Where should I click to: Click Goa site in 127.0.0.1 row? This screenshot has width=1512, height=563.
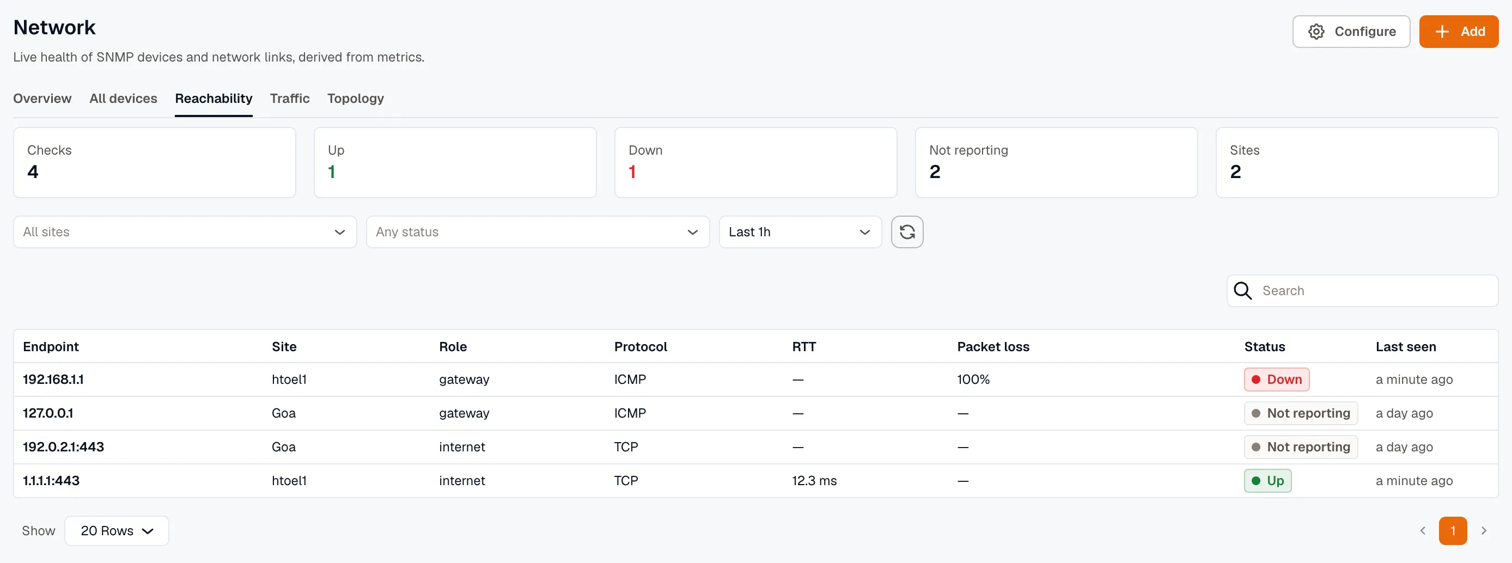pyautogui.click(x=283, y=413)
